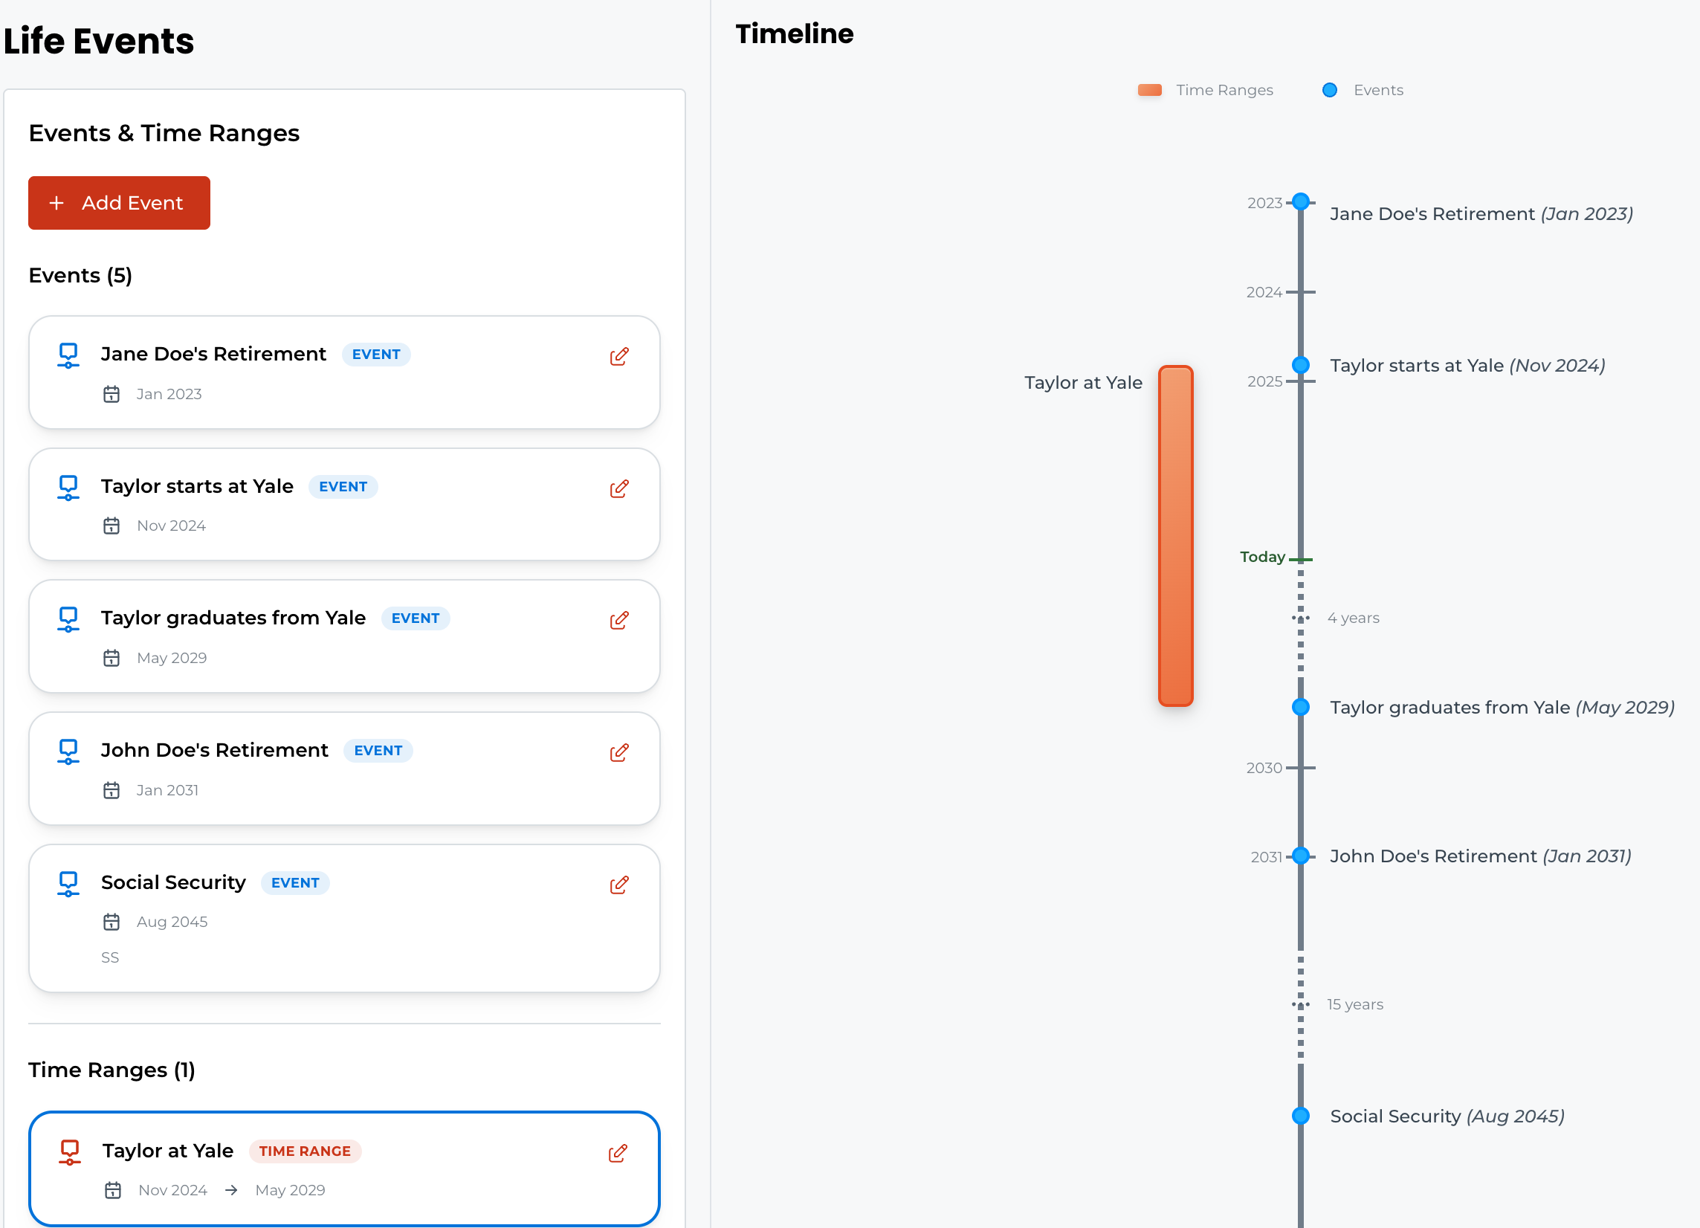The image size is (1700, 1228).
Task: Click edit icon for Taylor starts at Yale
Action: pos(618,489)
